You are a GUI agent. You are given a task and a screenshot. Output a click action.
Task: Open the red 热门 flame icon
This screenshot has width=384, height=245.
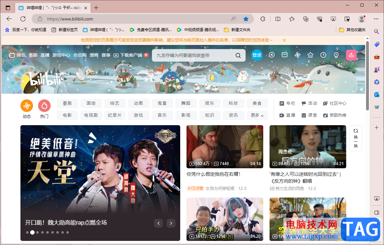[44, 106]
